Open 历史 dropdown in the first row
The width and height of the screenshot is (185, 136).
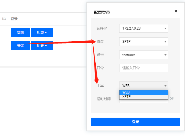tap(42, 32)
